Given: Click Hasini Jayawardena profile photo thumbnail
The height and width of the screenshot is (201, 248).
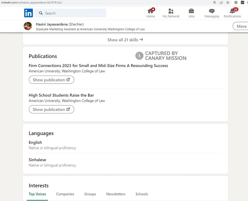Looking at the screenshot, I should coord(28,26).
